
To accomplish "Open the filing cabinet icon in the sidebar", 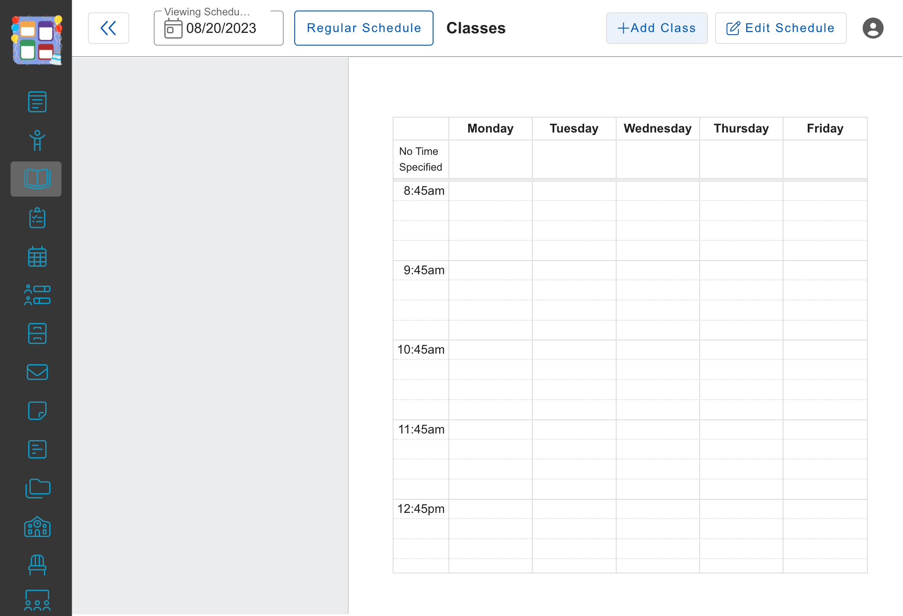I will [37, 333].
